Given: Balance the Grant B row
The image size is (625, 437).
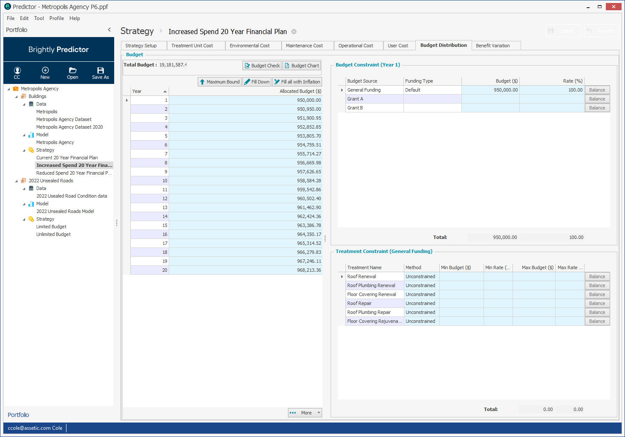Looking at the screenshot, I should click(x=597, y=108).
